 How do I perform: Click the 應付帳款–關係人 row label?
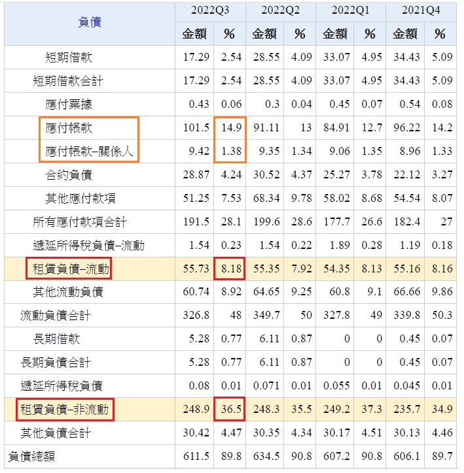point(90,152)
